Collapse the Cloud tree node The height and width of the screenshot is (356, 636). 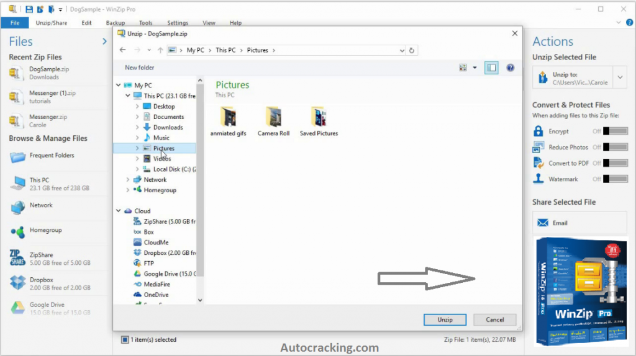(119, 211)
